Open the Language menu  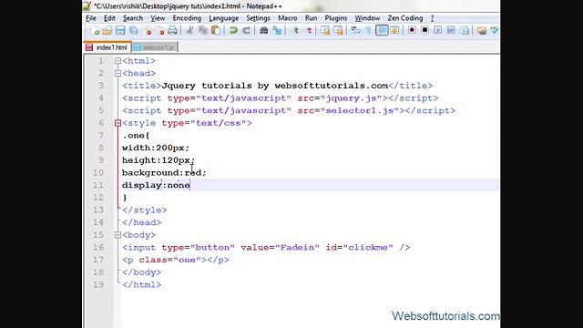click(223, 18)
